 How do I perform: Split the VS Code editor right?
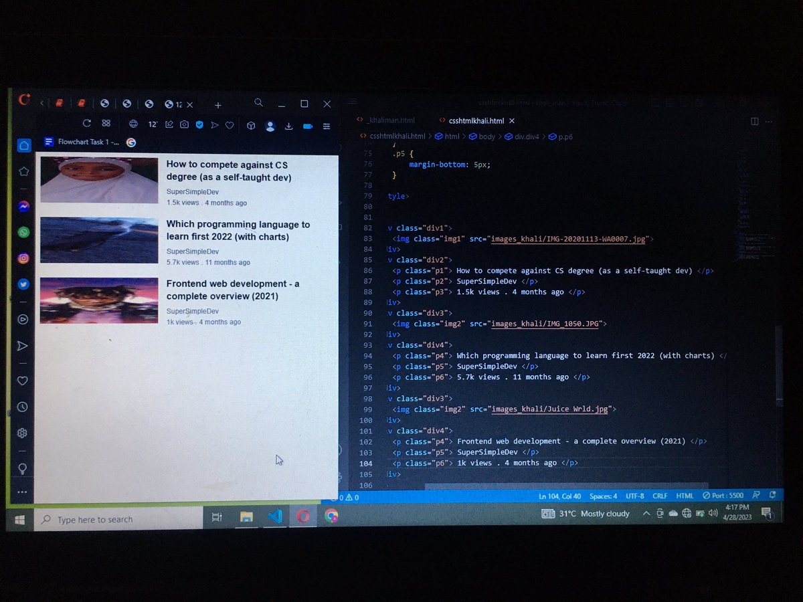(754, 122)
